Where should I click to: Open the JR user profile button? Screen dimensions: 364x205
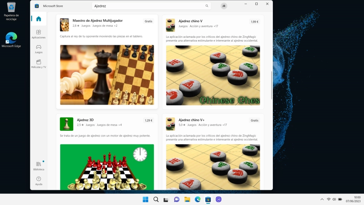(x=224, y=6)
